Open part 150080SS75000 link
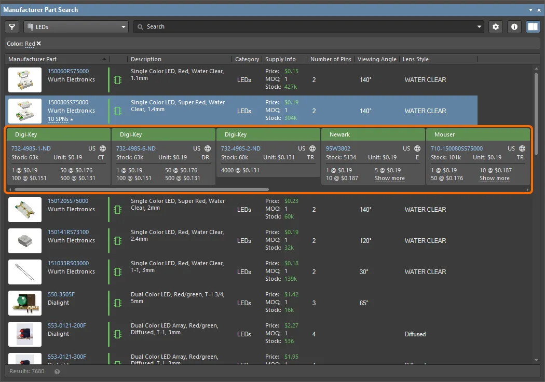 coord(68,103)
